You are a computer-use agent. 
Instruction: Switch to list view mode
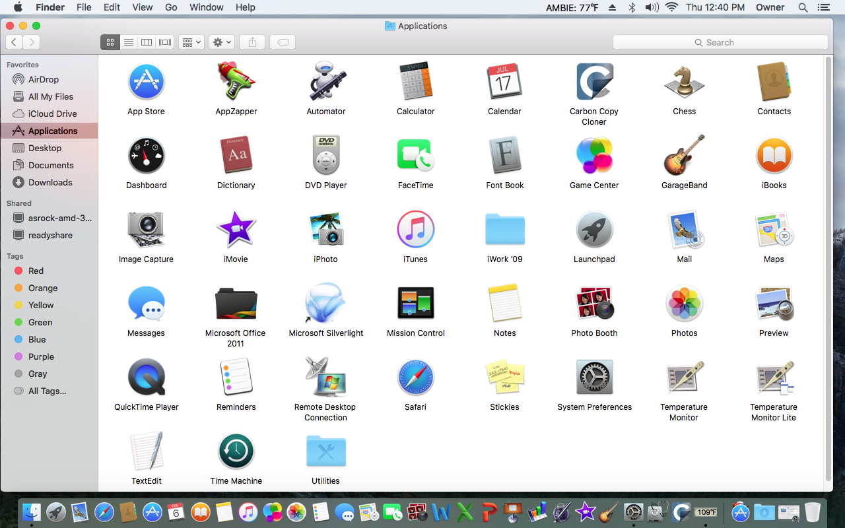coord(129,42)
